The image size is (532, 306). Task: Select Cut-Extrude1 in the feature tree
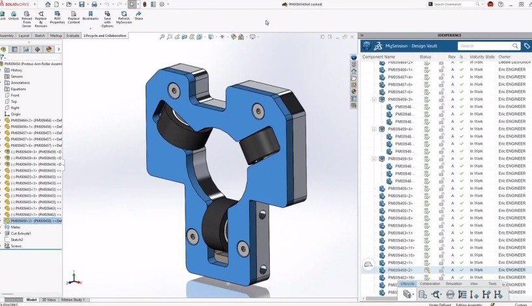21,233
